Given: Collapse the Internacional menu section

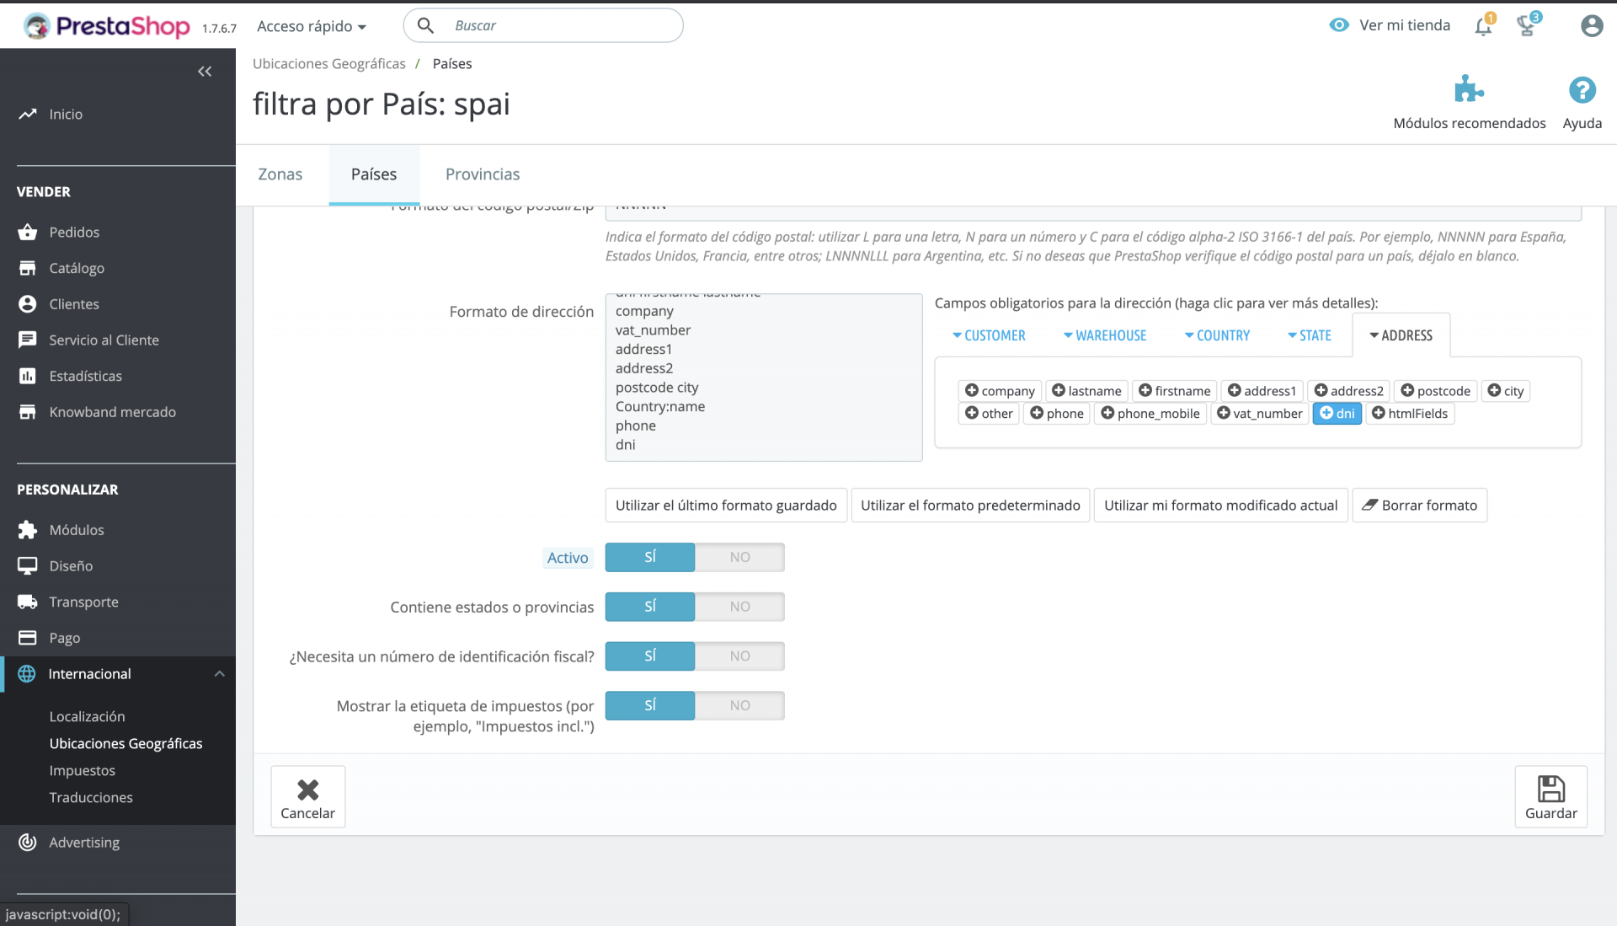Looking at the screenshot, I should click(x=220, y=674).
